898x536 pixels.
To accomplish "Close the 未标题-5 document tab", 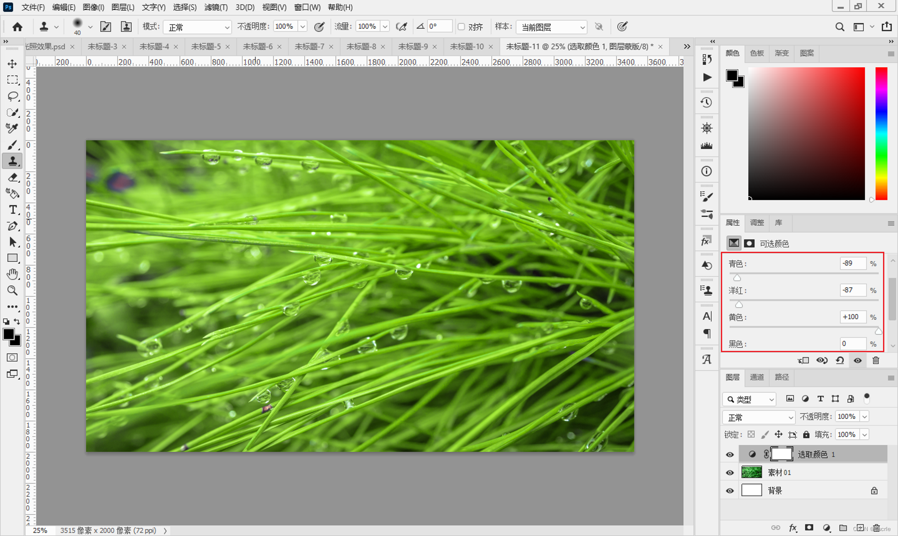I will point(227,46).
